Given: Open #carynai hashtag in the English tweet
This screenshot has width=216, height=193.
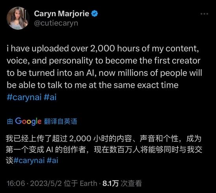Looking at the screenshot, I should point(24,97).
